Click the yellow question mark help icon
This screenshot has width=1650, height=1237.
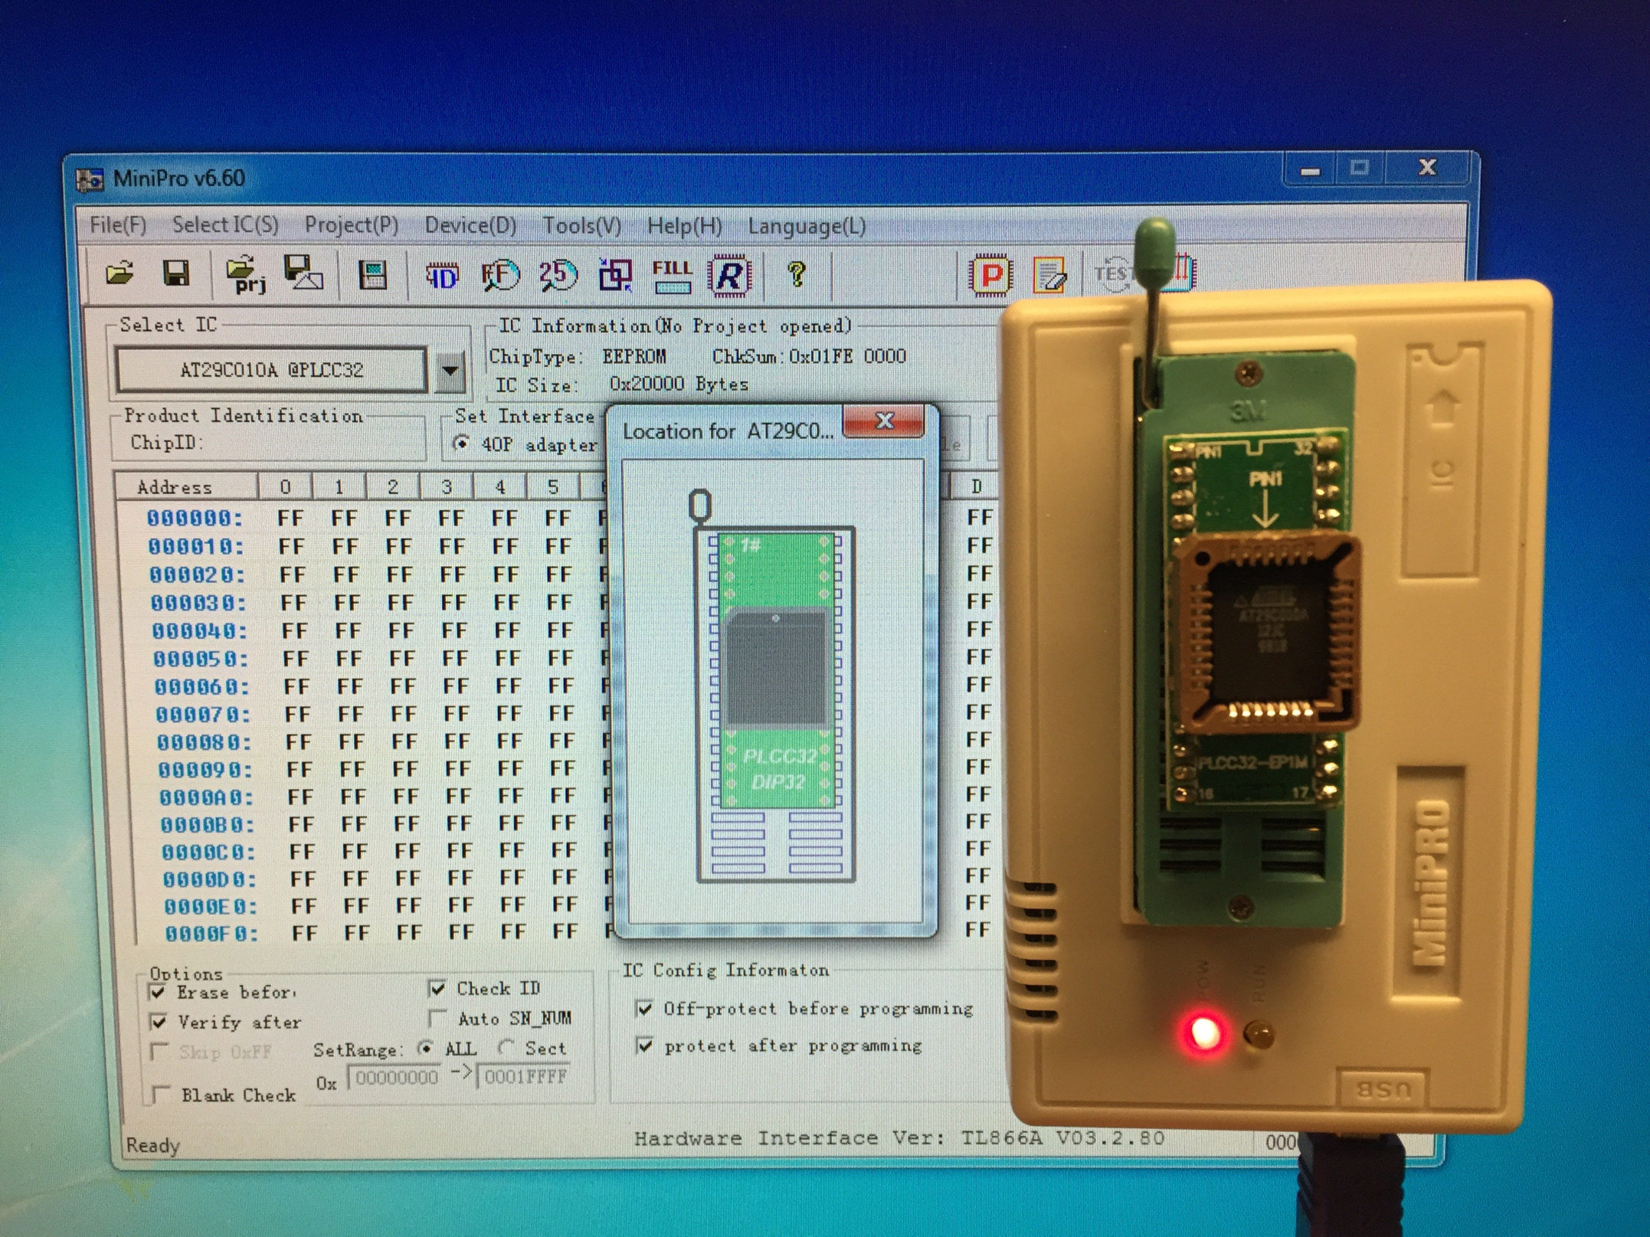click(x=797, y=274)
